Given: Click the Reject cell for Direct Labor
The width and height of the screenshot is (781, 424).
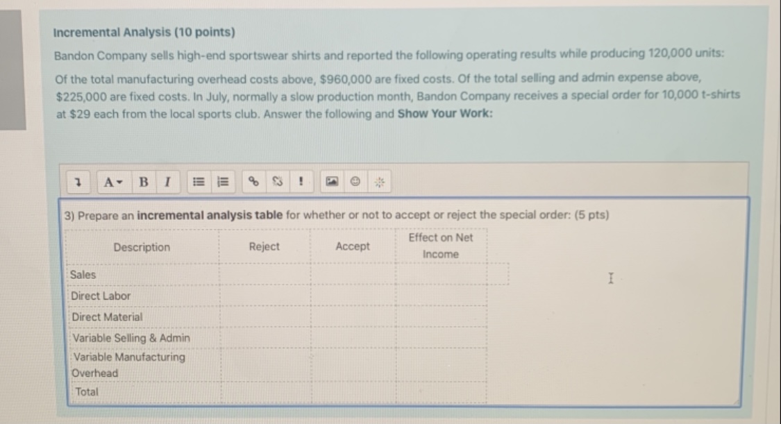Looking at the screenshot, I should point(264,296).
